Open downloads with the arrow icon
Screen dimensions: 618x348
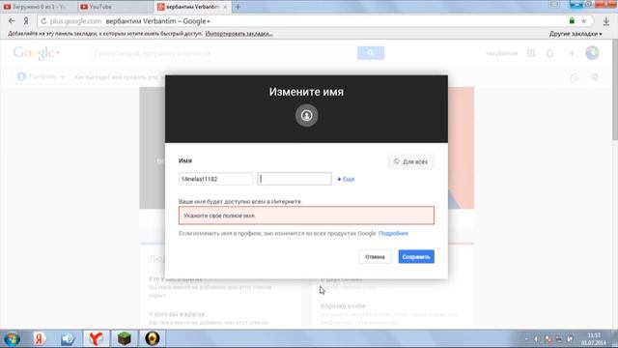(606, 21)
